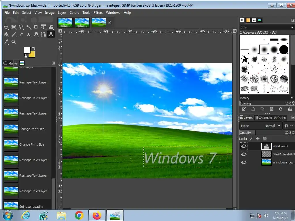Select the Warp Transform tool

[51, 27]
